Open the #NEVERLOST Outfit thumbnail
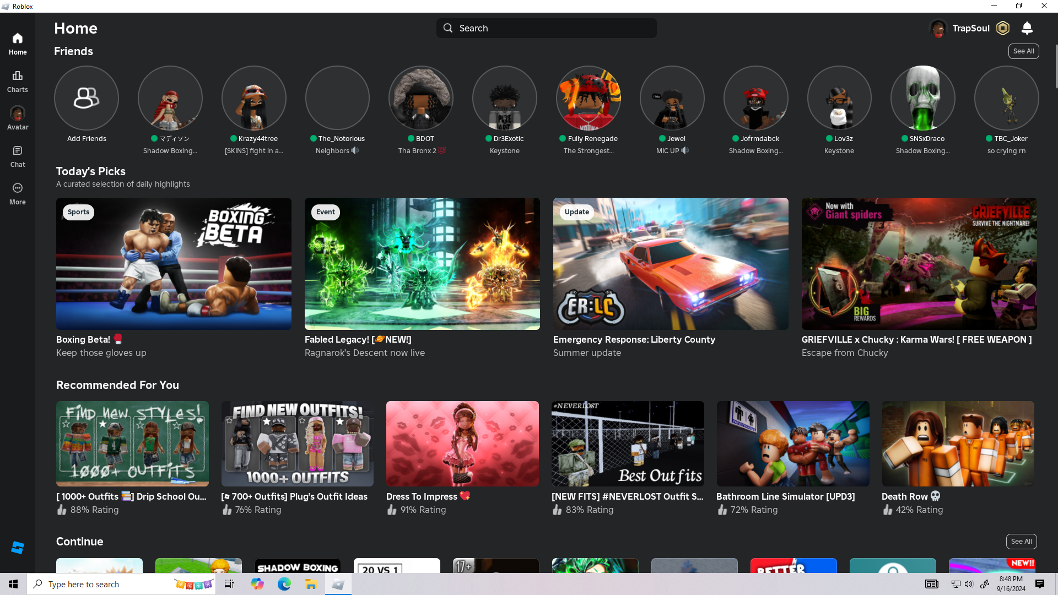The height and width of the screenshot is (595, 1058). (628, 443)
